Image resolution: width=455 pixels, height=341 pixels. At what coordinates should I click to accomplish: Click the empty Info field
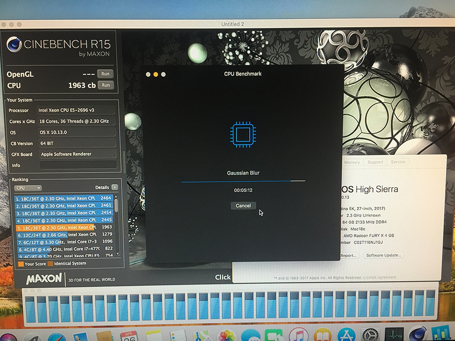(x=78, y=165)
